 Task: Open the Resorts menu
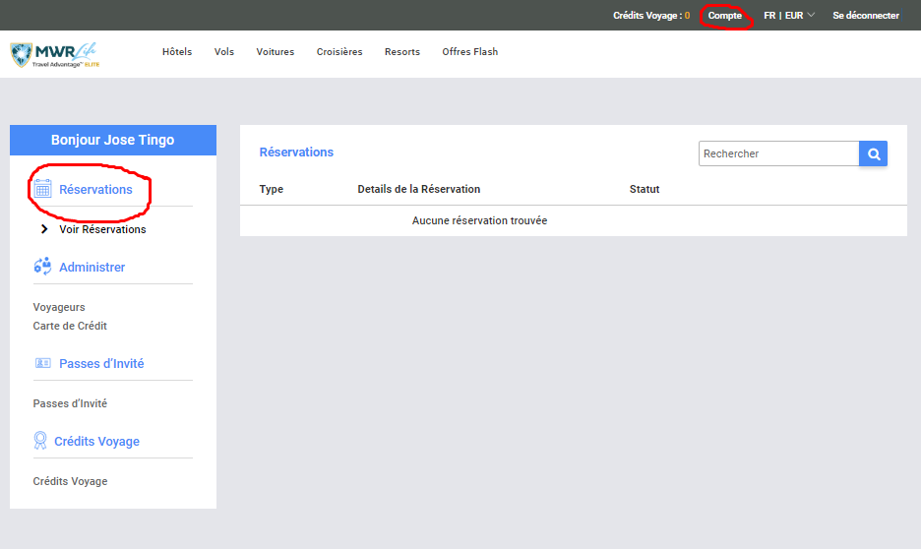[x=402, y=52]
